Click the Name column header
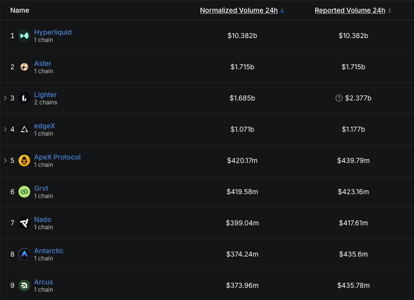414x300 pixels. (x=20, y=10)
